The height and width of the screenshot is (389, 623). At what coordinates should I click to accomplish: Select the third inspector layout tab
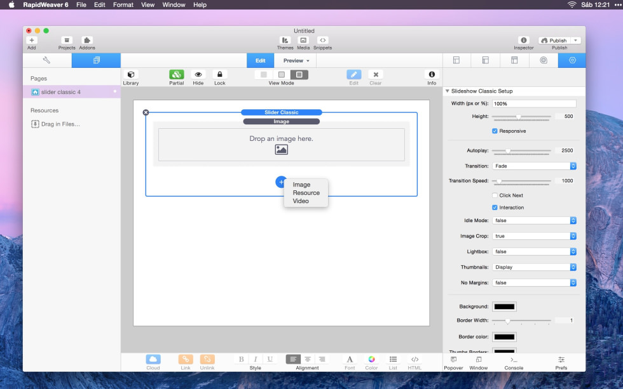(x=514, y=60)
